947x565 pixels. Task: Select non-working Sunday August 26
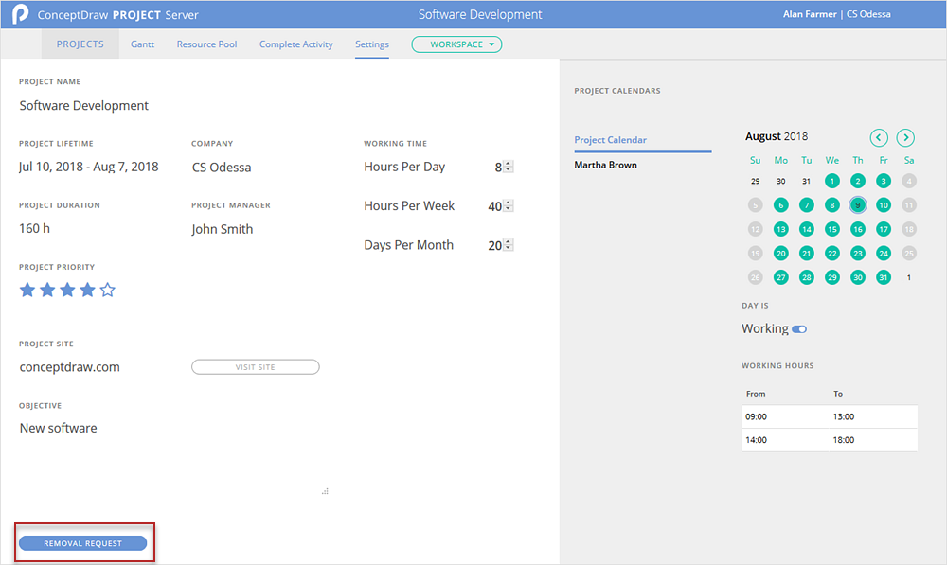tap(755, 277)
